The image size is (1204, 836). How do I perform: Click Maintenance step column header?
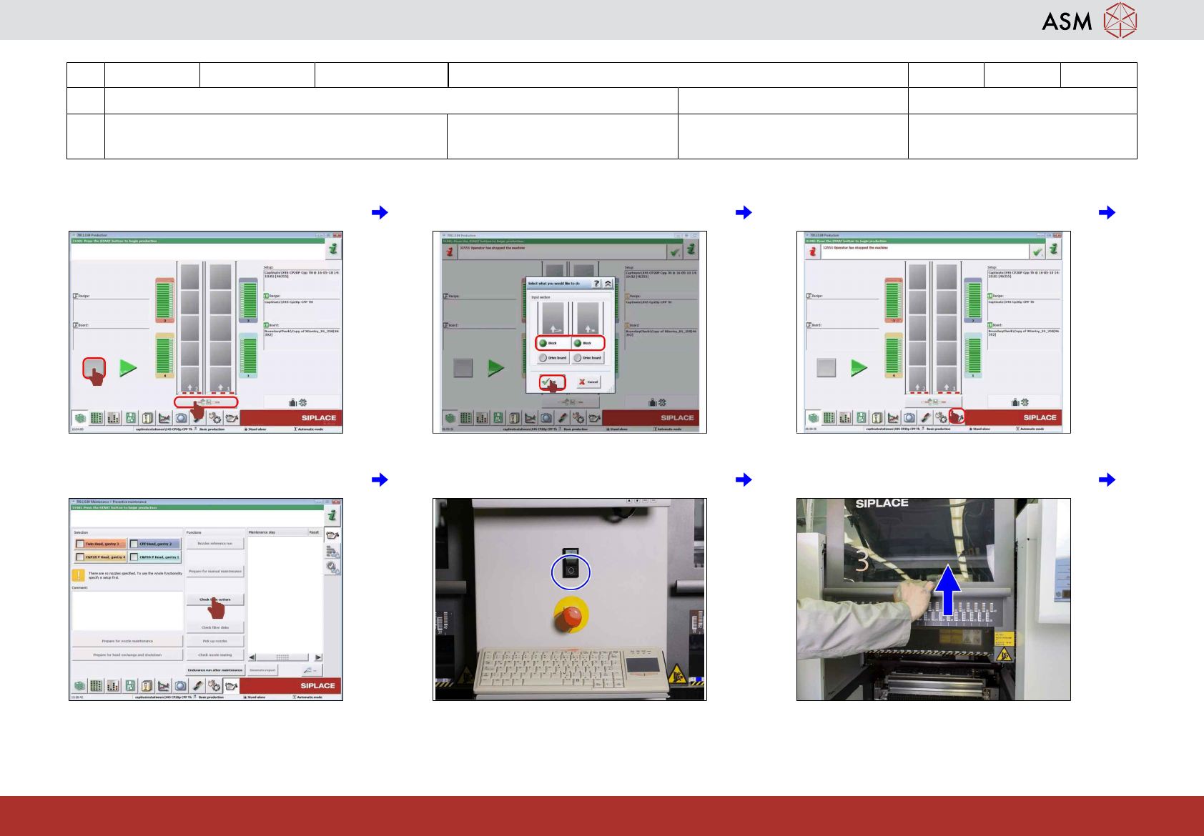click(x=277, y=532)
